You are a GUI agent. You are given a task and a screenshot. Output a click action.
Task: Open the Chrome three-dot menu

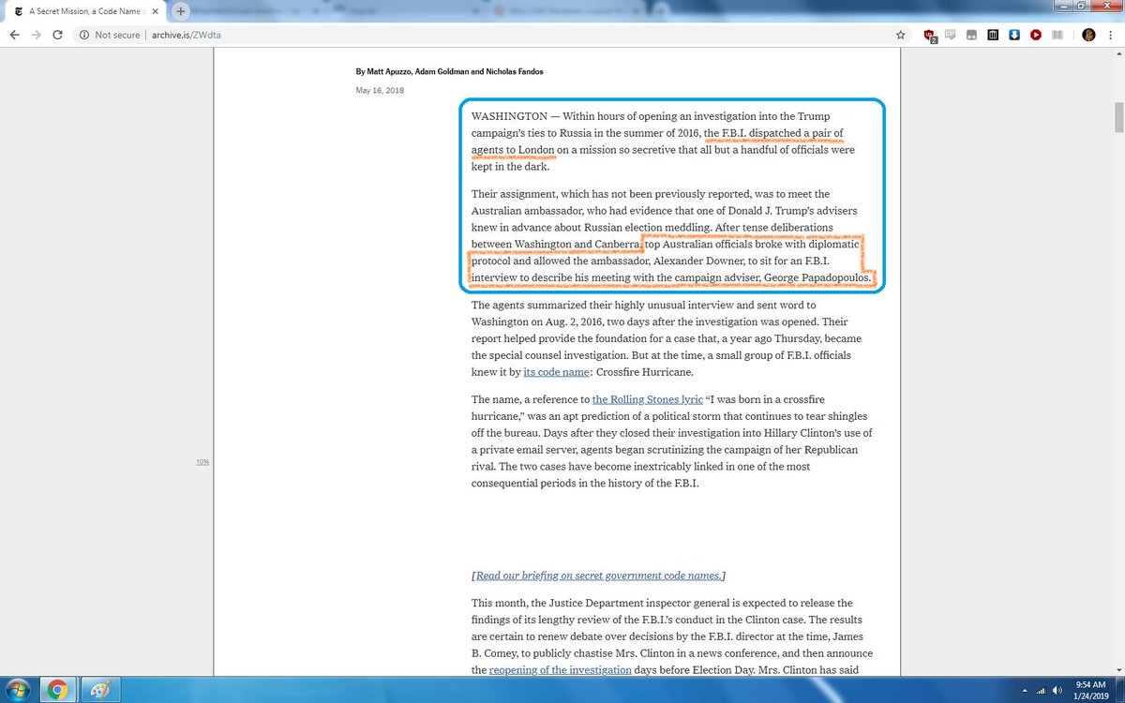pos(1111,35)
